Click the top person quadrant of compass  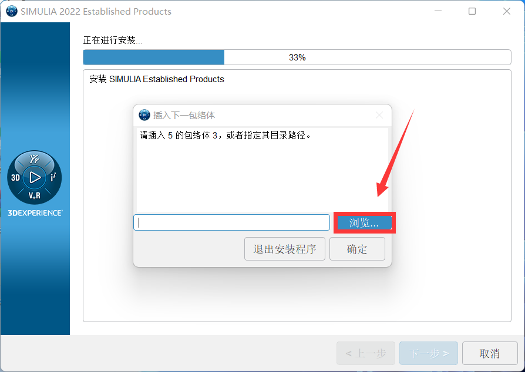(35, 158)
